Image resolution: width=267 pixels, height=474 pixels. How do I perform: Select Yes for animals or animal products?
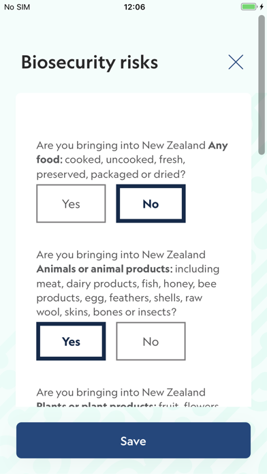pos(71,341)
